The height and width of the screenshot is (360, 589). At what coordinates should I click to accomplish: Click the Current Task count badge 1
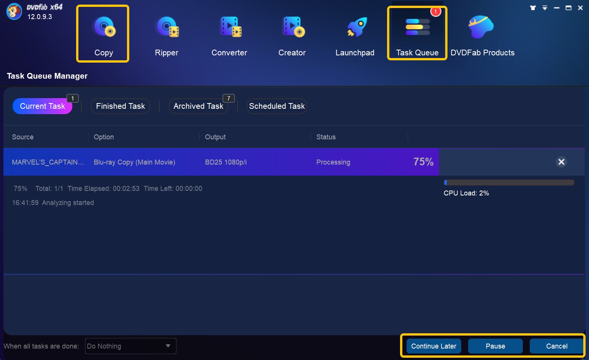[x=73, y=98]
